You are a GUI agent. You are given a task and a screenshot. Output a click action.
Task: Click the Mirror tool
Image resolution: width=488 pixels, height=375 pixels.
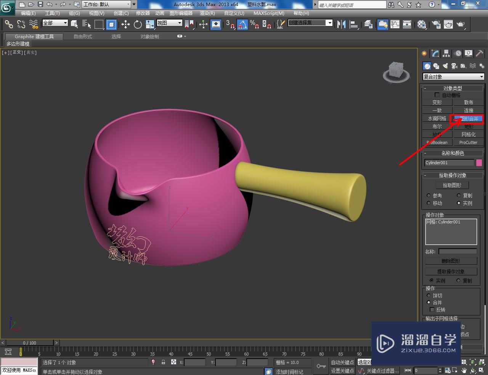coord(341,24)
